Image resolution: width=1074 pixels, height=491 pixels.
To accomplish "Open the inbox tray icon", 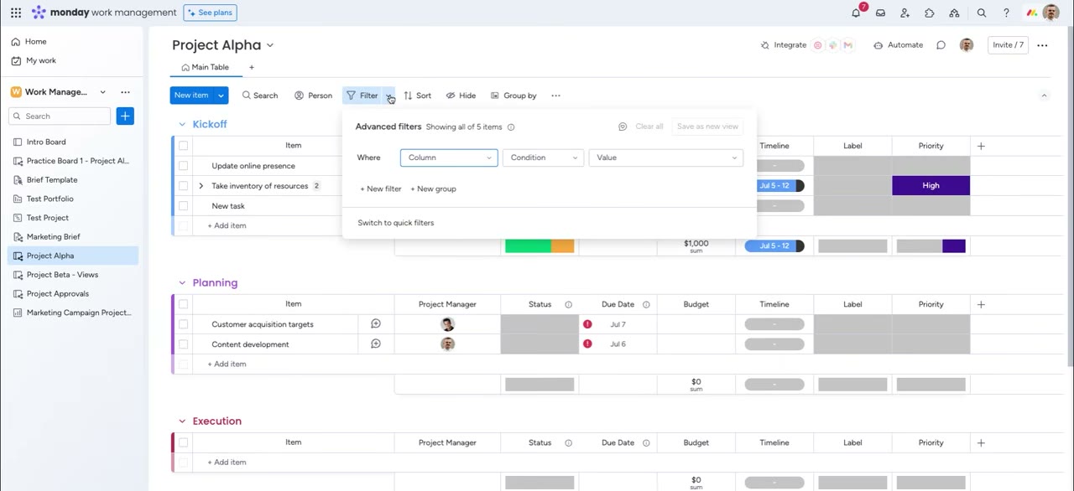I will 880,13.
